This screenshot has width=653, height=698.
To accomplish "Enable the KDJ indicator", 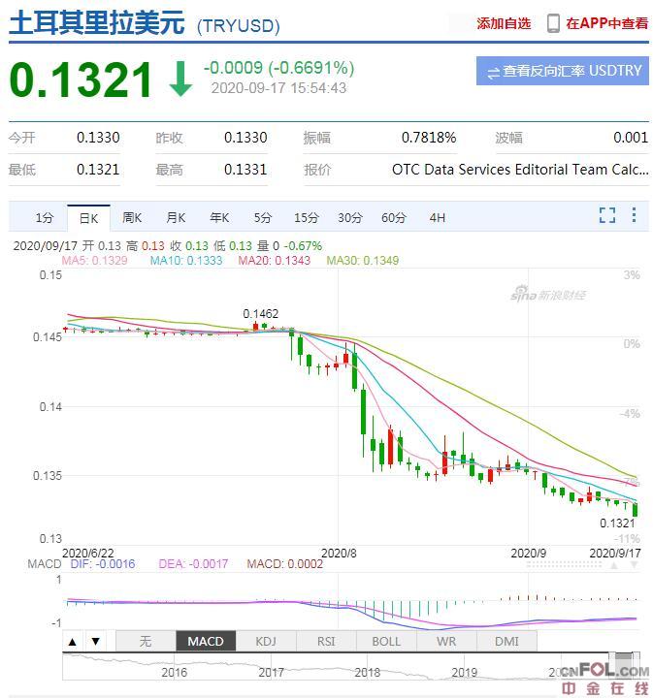I will pyautogui.click(x=265, y=641).
